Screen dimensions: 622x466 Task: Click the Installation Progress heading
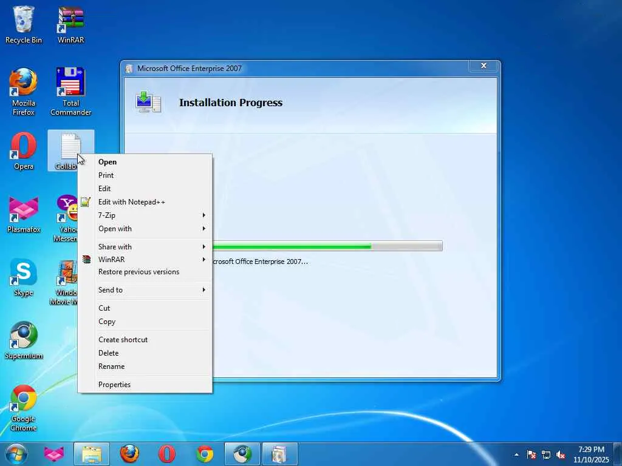pyautogui.click(x=231, y=103)
